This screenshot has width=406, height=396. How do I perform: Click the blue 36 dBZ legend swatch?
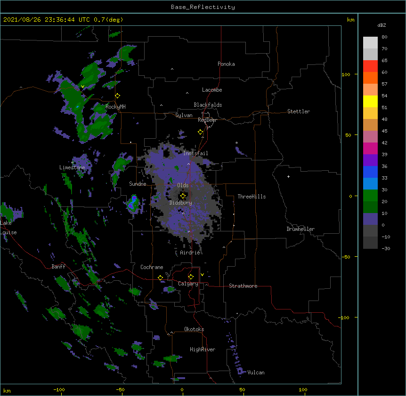370,172
